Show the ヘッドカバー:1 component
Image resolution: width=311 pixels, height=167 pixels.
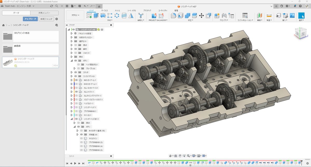coord(76,103)
